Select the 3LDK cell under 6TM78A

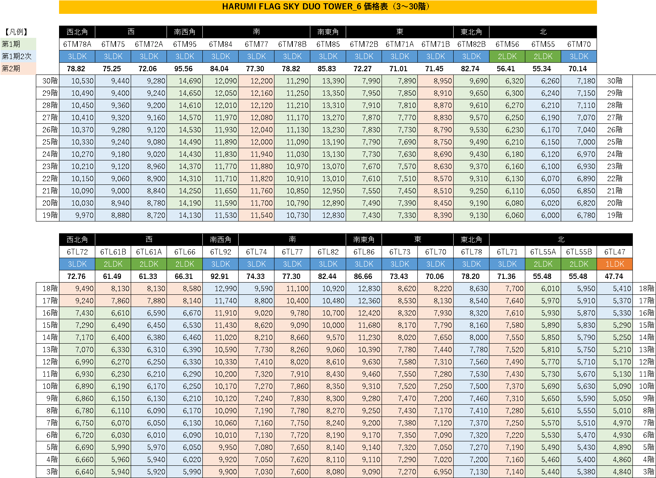tap(77, 56)
